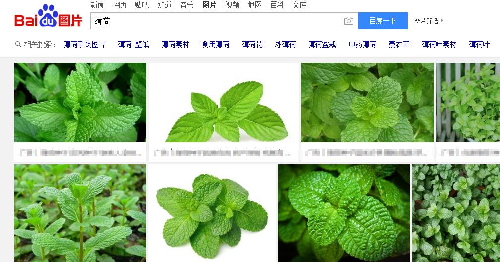
Task: Open related search 薄荷盆栽
Action: 322,44
